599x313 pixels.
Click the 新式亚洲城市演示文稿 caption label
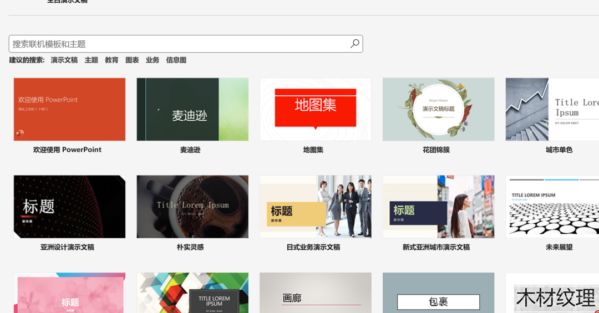click(x=436, y=247)
